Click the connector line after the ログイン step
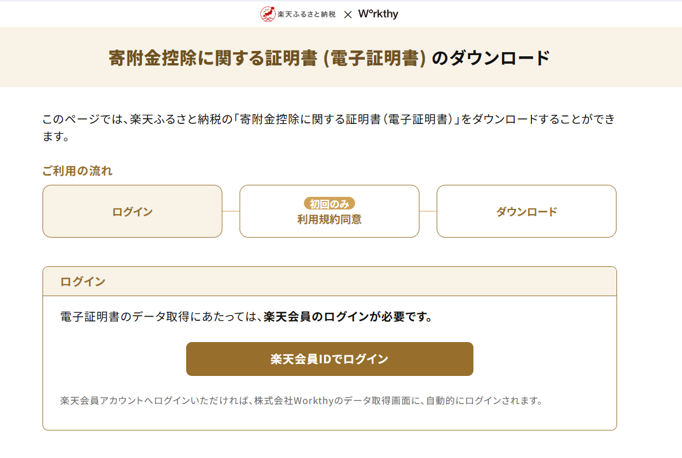The width and height of the screenshot is (682, 458). 231,211
